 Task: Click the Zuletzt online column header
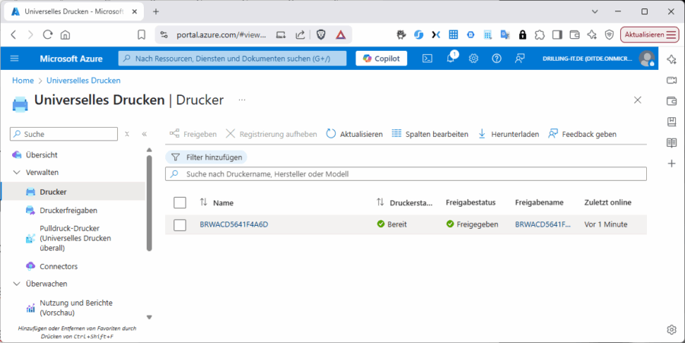point(607,202)
